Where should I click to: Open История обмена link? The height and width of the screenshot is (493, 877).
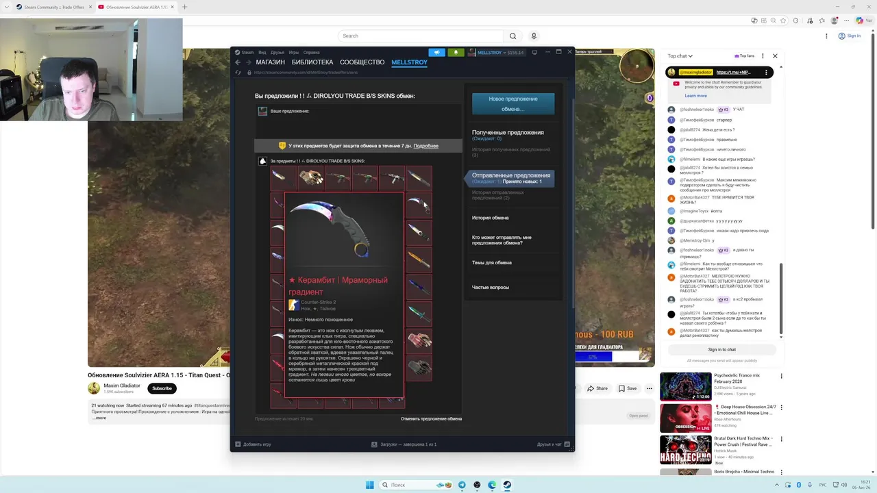490,218
